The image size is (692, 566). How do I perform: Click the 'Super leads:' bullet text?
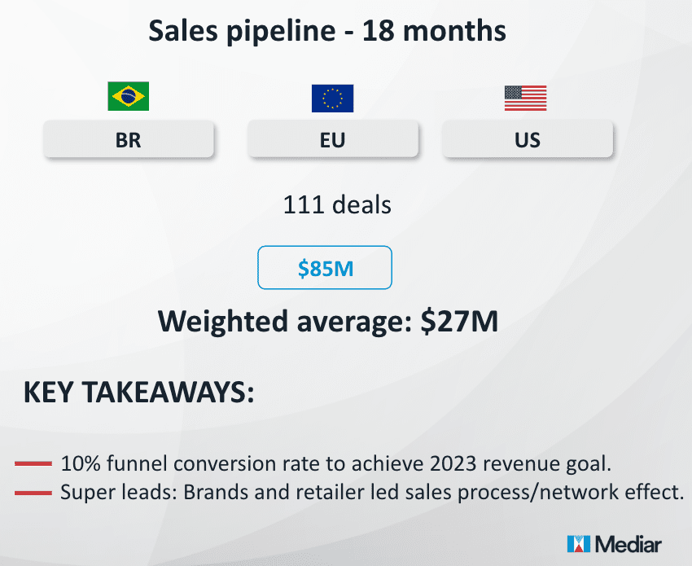click(x=112, y=492)
